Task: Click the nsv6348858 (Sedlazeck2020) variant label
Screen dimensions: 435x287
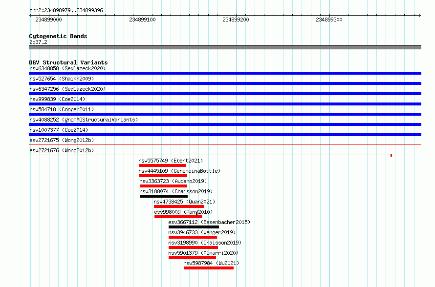Action: pos(67,68)
